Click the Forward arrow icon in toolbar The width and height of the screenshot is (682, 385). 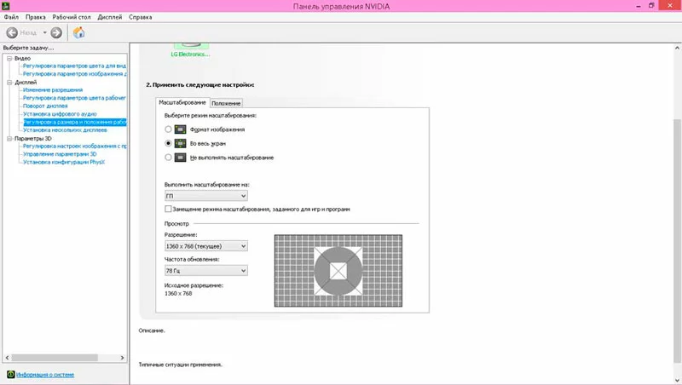pos(56,32)
